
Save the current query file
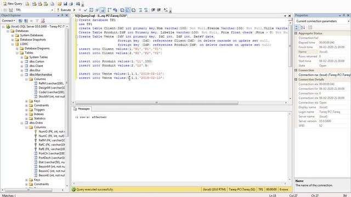(x=65, y=4)
